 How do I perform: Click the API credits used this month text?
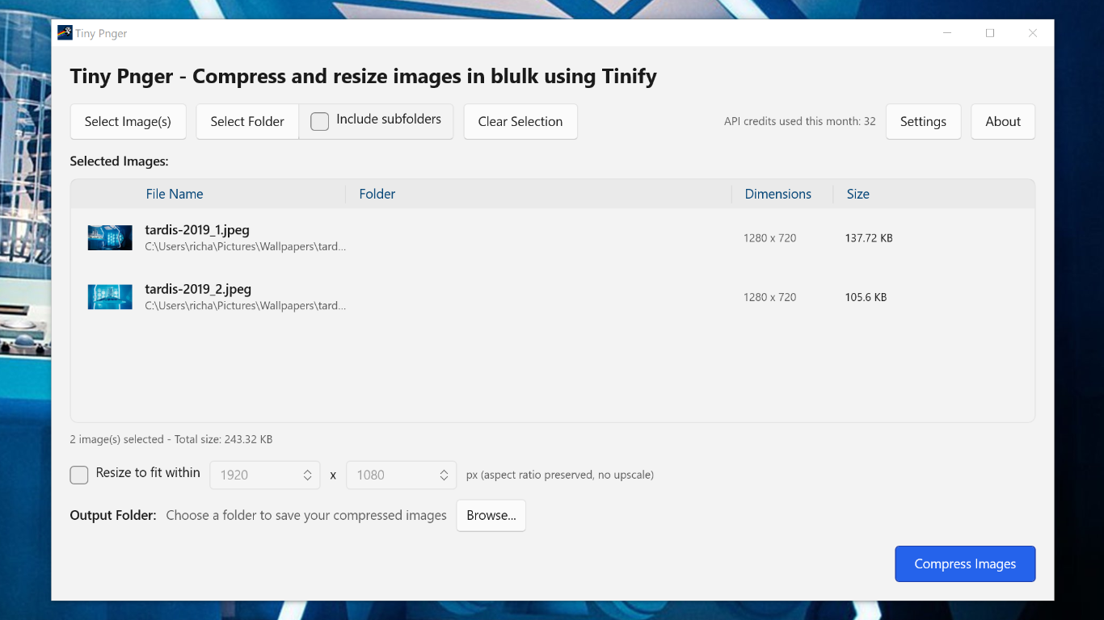[x=800, y=122]
